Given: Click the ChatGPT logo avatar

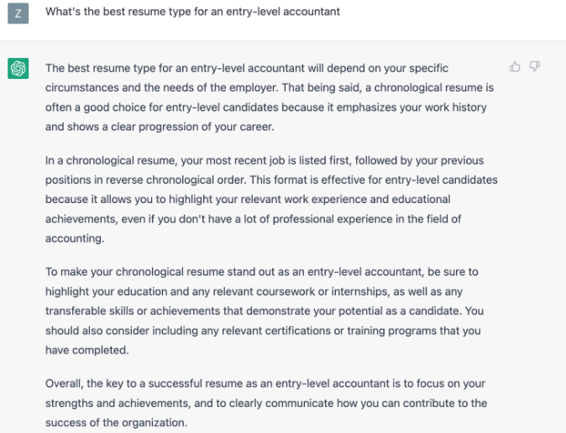Looking at the screenshot, I should tap(18, 69).
